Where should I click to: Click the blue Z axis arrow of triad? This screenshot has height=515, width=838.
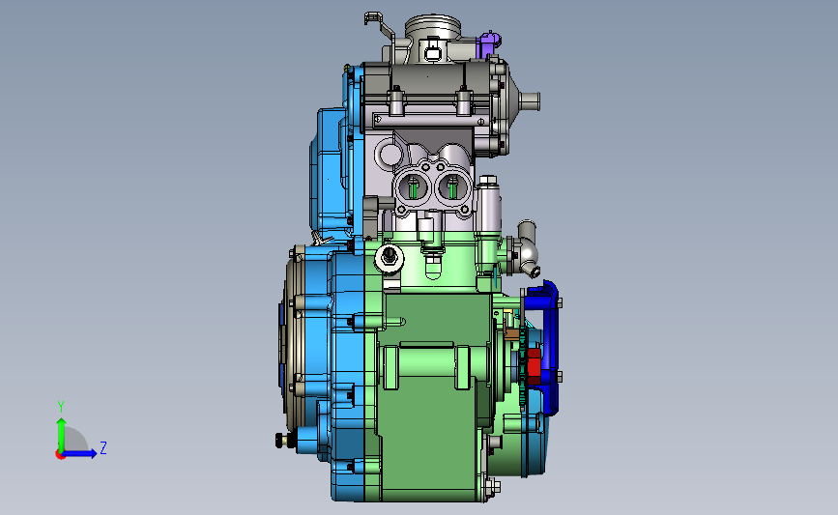point(80,454)
